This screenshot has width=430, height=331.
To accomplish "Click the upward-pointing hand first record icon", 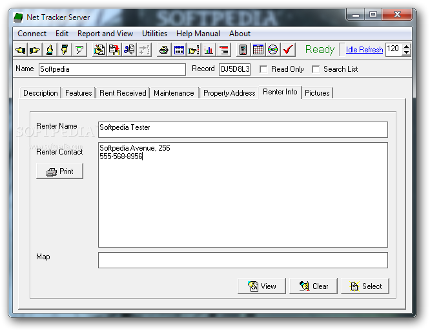I will 50,50.
